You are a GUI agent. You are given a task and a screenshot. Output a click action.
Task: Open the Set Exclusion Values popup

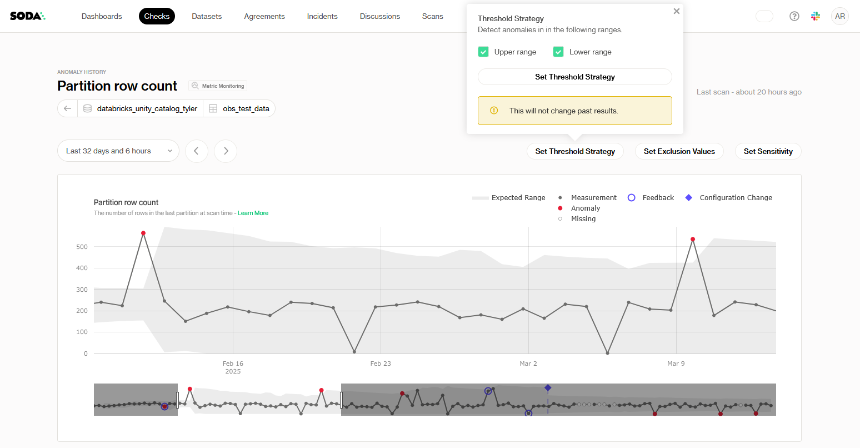pyautogui.click(x=679, y=151)
